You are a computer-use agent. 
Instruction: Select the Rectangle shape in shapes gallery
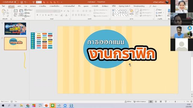[121, 10]
